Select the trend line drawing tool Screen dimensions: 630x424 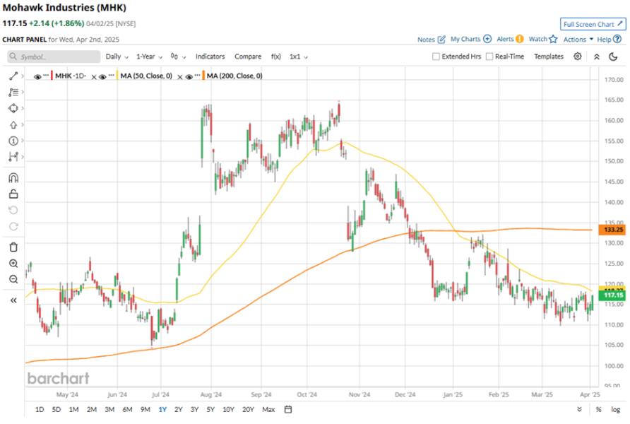tap(13, 76)
